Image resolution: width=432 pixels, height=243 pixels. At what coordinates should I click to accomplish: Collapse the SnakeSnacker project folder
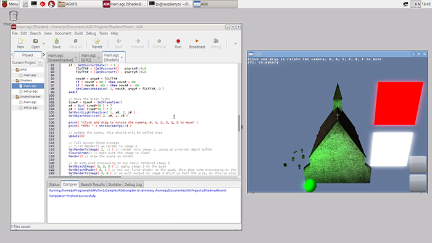tap(13, 97)
